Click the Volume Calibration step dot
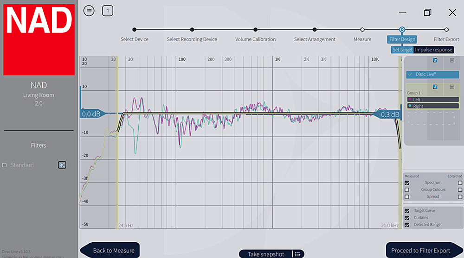This screenshot has width=464, height=258. (x=255, y=30)
